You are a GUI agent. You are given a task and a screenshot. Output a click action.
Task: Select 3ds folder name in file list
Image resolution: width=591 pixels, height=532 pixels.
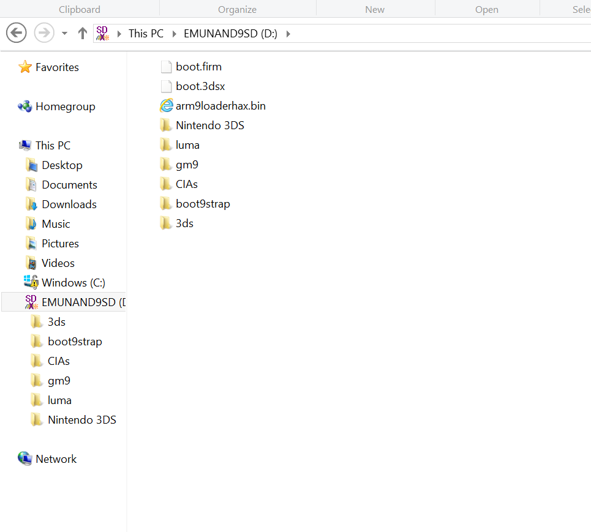coord(184,223)
